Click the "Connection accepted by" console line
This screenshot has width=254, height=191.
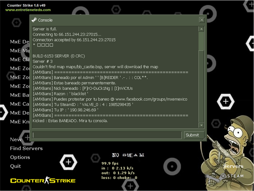tap(74, 40)
